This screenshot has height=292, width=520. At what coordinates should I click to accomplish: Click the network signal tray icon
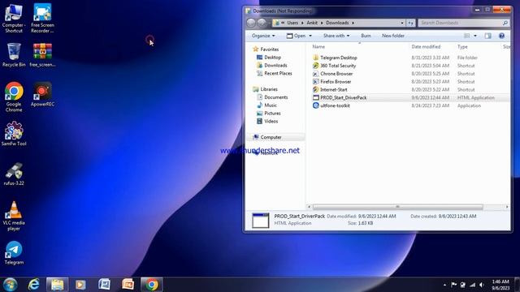coord(473,285)
